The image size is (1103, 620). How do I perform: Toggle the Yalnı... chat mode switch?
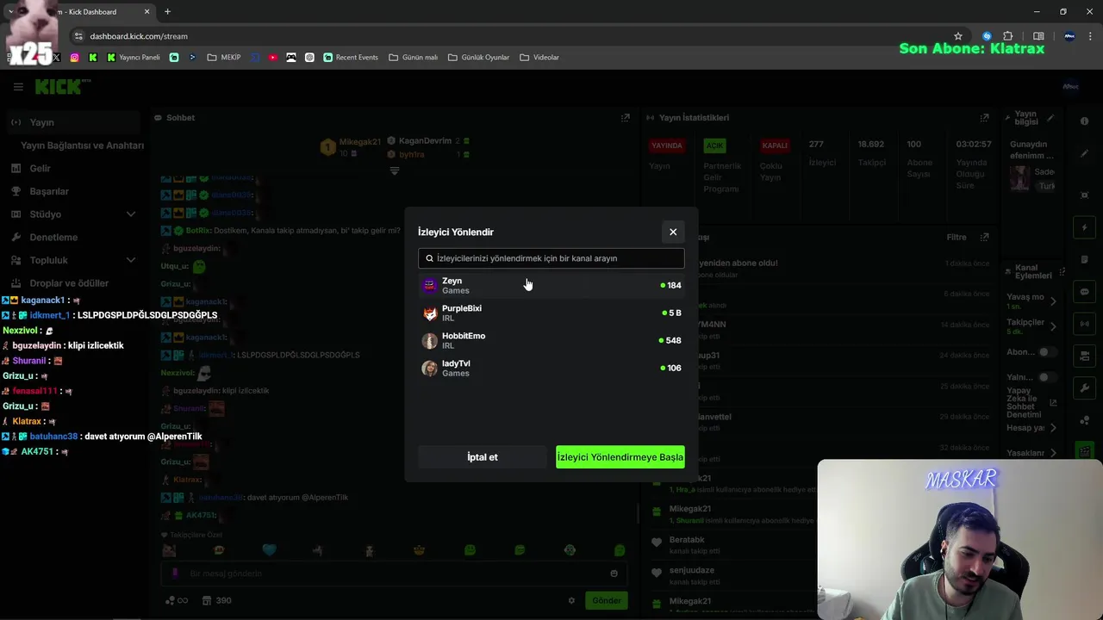[x=1048, y=377]
